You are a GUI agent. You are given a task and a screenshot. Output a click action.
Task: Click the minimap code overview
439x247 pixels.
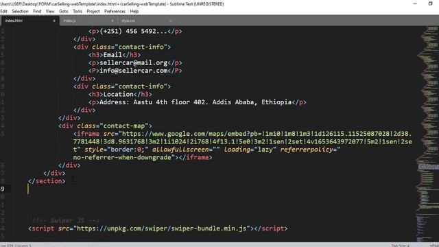[427, 134]
